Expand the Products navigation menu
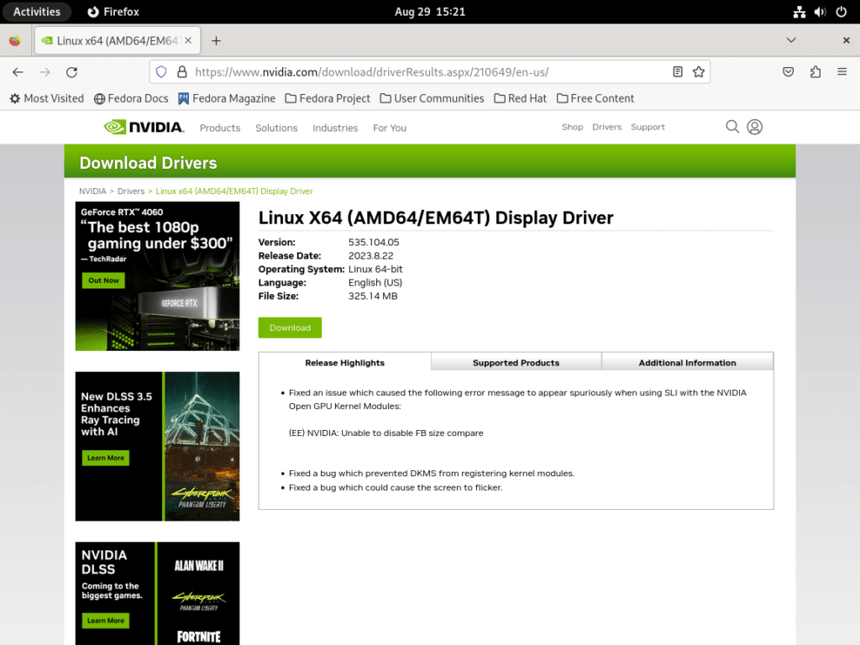 (x=219, y=128)
